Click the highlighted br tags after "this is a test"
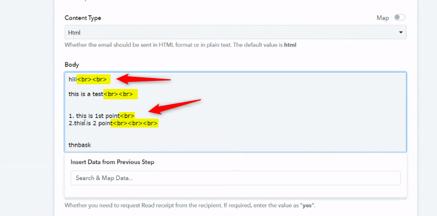This screenshot has height=216, width=437. (120, 94)
